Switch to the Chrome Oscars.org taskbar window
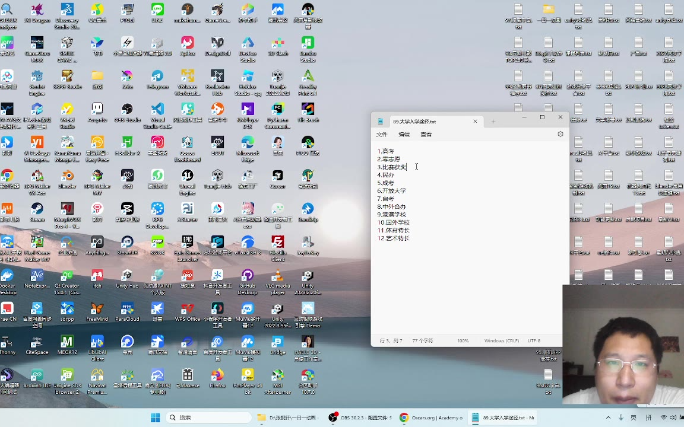 coord(432,418)
